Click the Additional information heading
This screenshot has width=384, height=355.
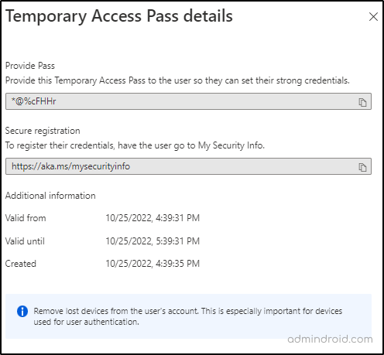pos(50,196)
